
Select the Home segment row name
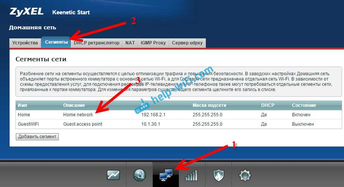[24, 114]
